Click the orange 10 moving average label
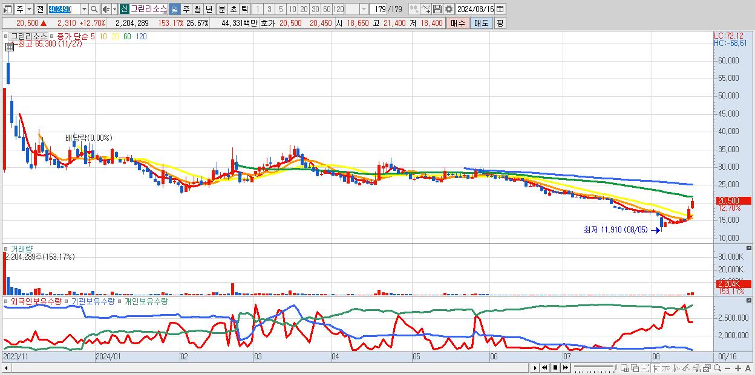The height and width of the screenshot is (375, 755). [103, 36]
